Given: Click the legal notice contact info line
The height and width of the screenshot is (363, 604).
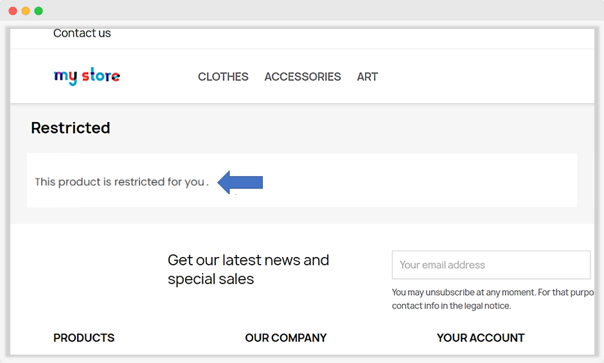Looking at the screenshot, I should coord(451,306).
